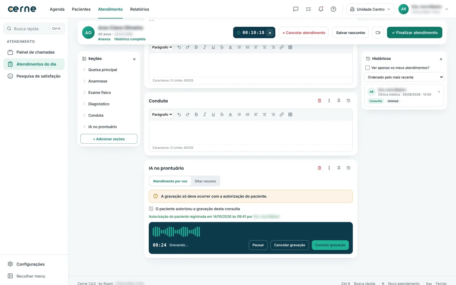Undo in the Conduta editor toolbar
This screenshot has height=285, width=456.
pyautogui.click(x=179, y=114)
